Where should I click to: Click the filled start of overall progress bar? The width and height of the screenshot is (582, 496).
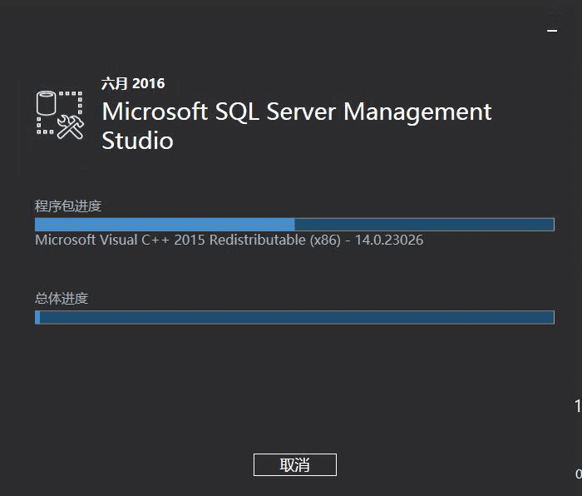click(x=37, y=317)
